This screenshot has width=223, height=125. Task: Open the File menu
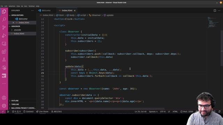2,6
